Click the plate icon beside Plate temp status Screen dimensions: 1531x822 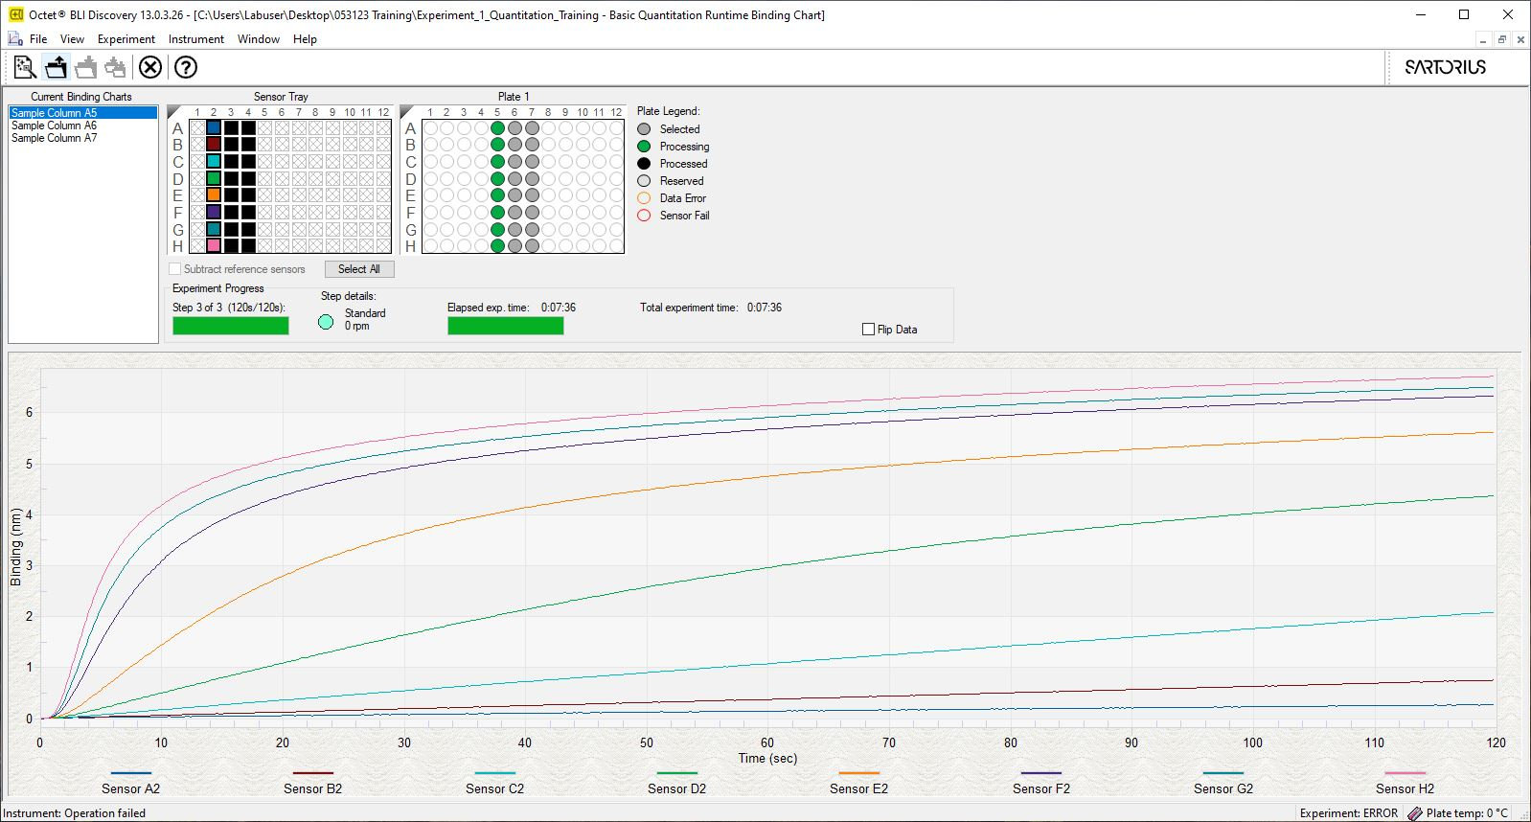tap(1415, 813)
